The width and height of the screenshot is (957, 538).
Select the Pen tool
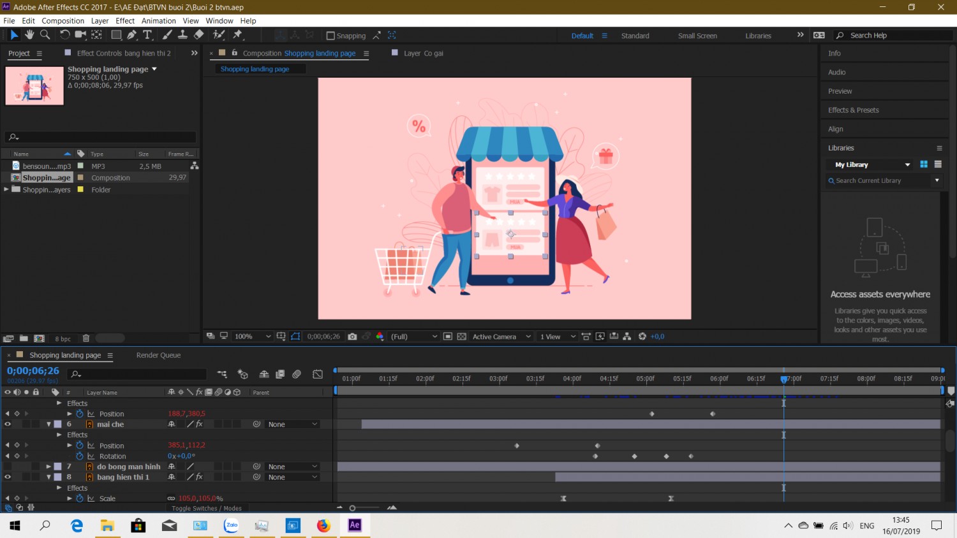pyautogui.click(x=132, y=35)
